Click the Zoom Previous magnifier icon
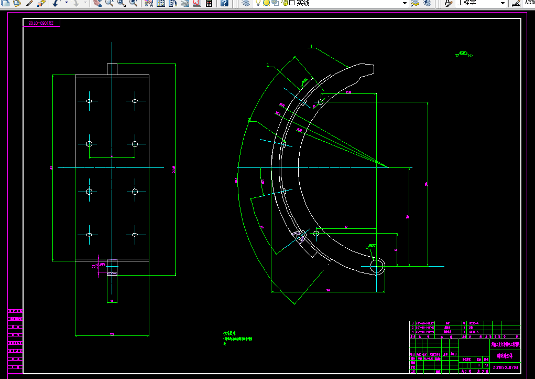 click(134, 3)
